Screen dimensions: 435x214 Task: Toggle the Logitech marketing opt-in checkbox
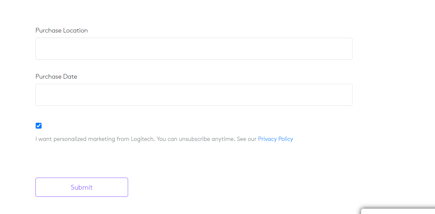39,126
